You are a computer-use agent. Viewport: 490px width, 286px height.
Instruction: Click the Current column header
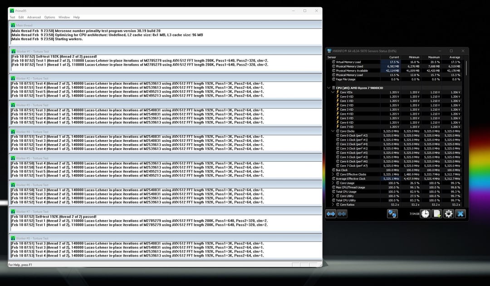394,58
